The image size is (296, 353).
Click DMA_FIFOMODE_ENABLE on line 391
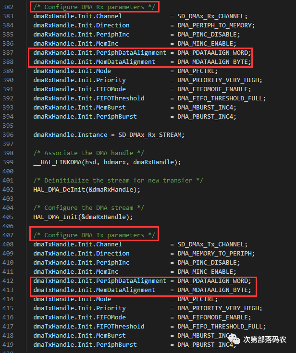(213, 89)
